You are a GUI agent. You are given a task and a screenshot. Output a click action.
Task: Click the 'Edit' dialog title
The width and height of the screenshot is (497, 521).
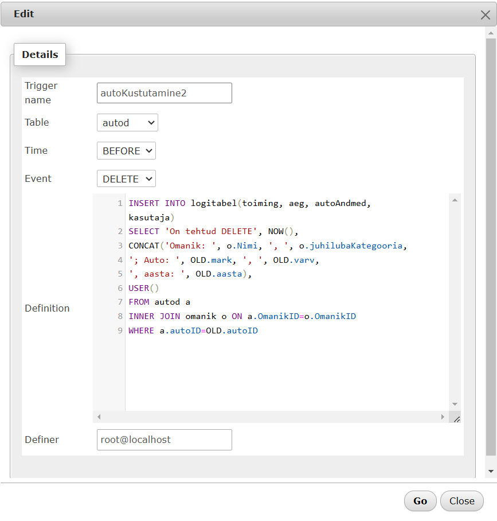pos(24,14)
